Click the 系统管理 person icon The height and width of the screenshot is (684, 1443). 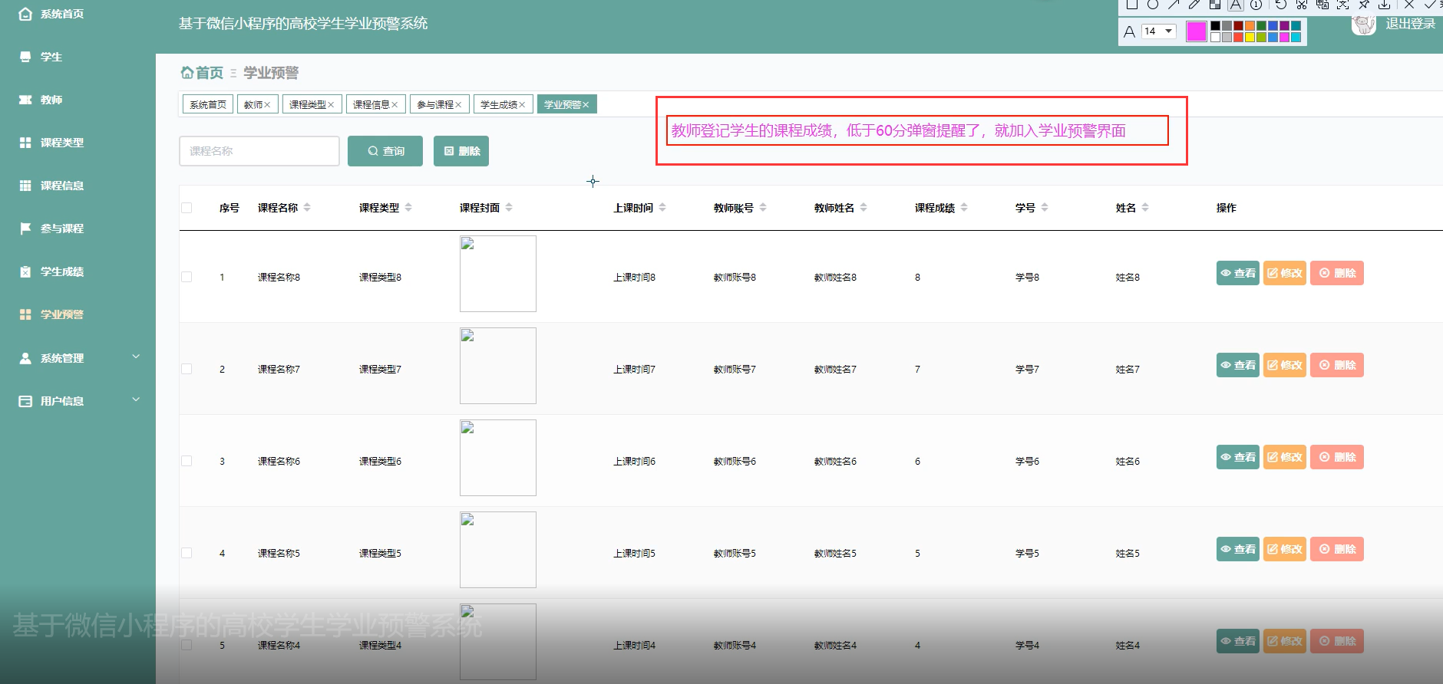point(25,358)
